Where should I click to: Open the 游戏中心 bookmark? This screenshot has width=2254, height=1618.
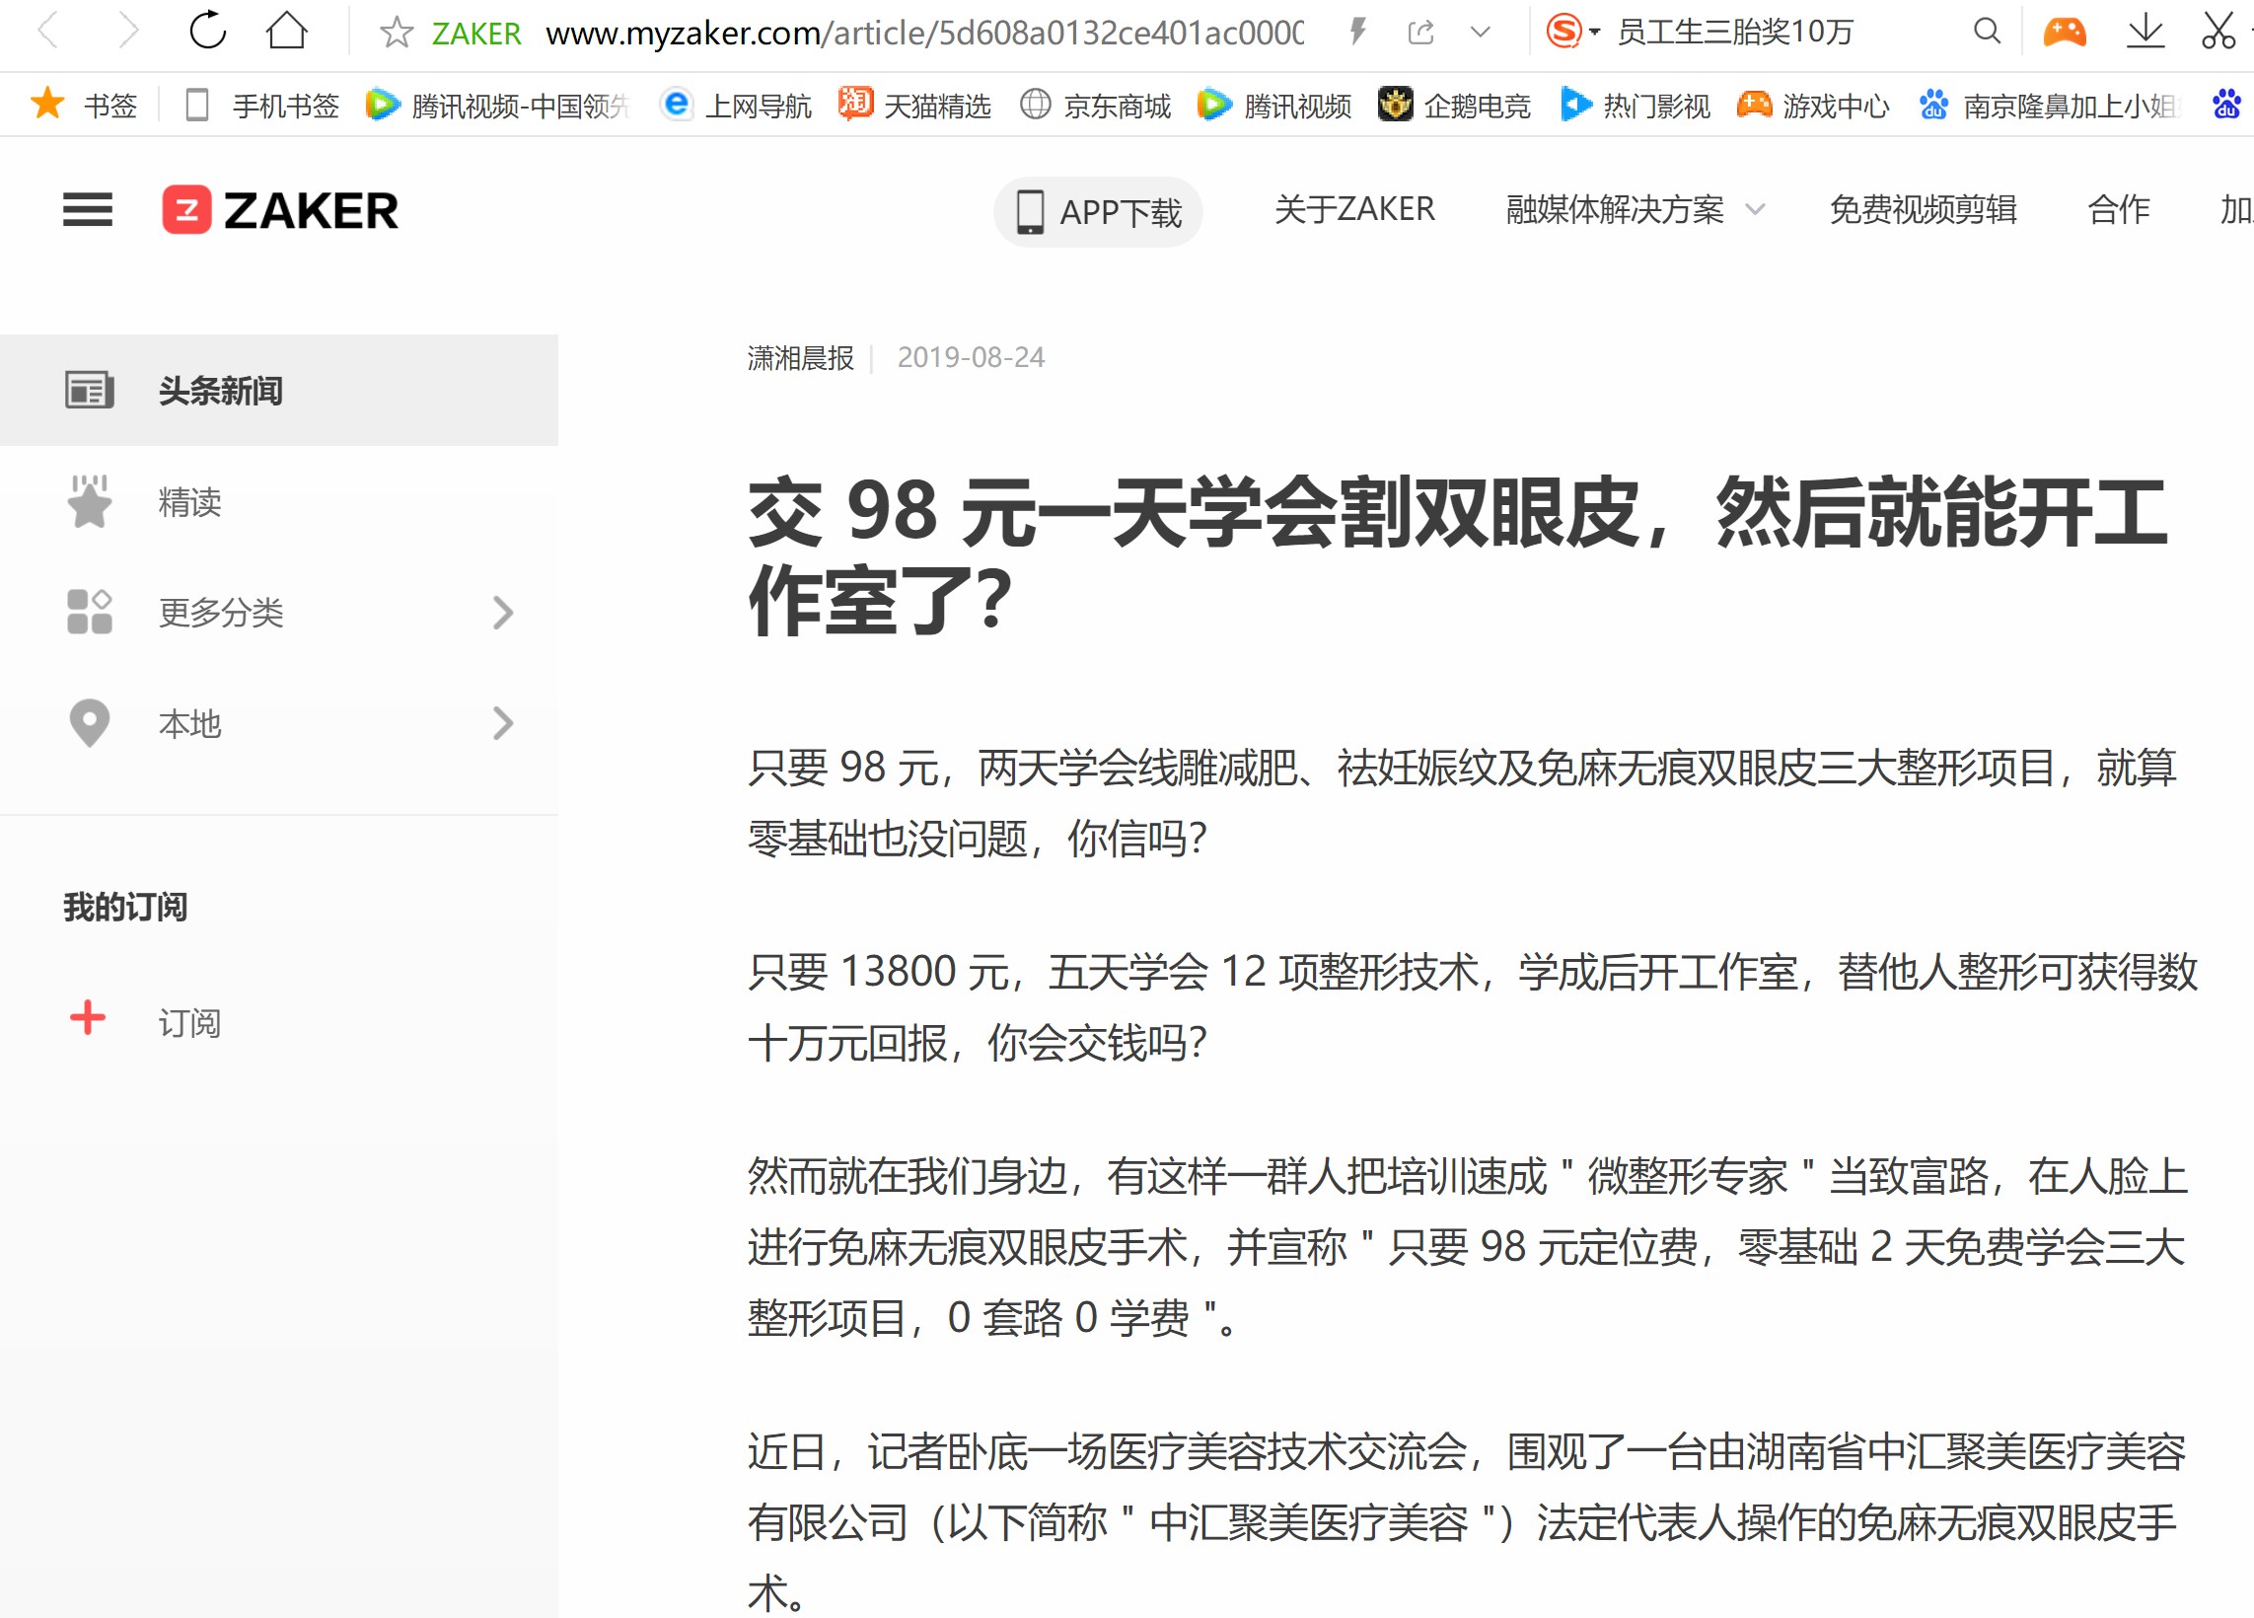(1813, 106)
